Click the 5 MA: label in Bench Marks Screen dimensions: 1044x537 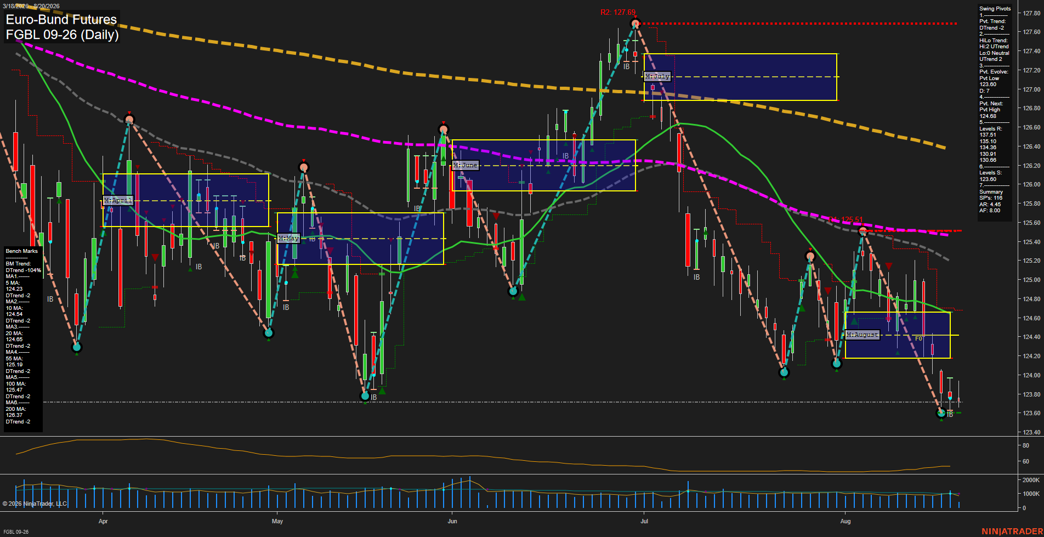pos(13,283)
